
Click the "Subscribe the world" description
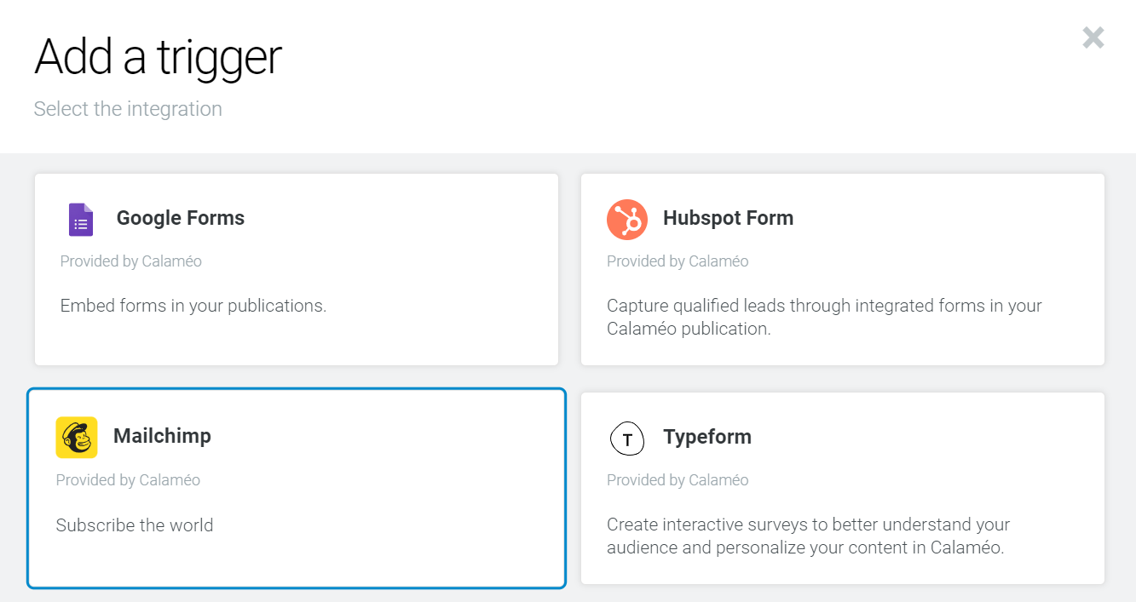[x=135, y=525]
